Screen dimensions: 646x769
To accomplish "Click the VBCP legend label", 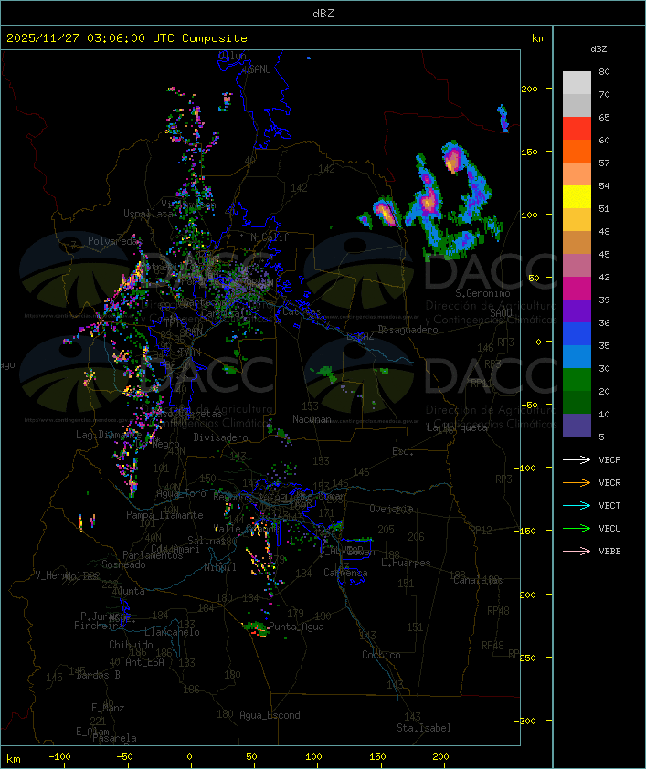I will (609, 459).
